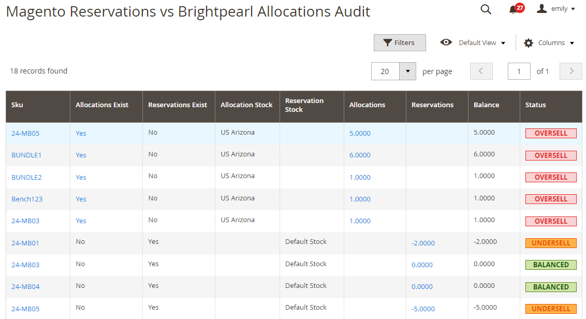
Task: Click the -5.0000 reservations link for 24-MB05
Action: 423,309
